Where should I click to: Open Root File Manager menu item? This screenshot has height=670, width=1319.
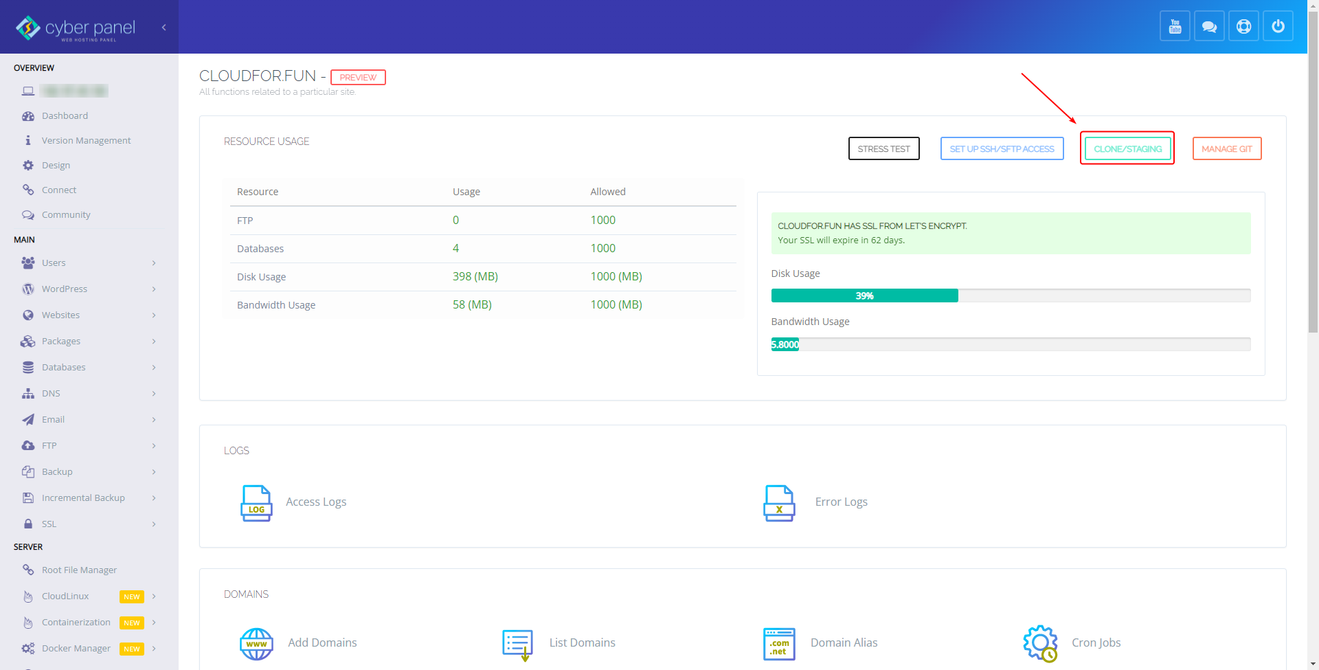89,570
